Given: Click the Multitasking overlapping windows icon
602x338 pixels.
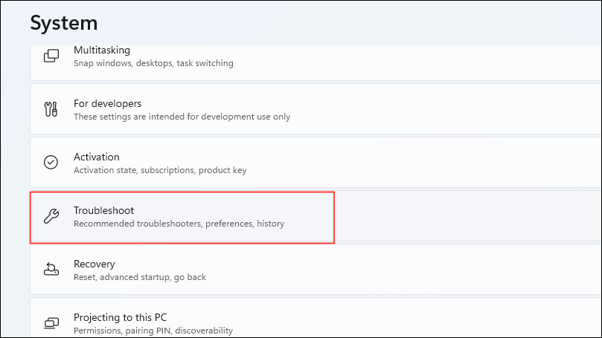Looking at the screenshot, I should tap(51, 56).
